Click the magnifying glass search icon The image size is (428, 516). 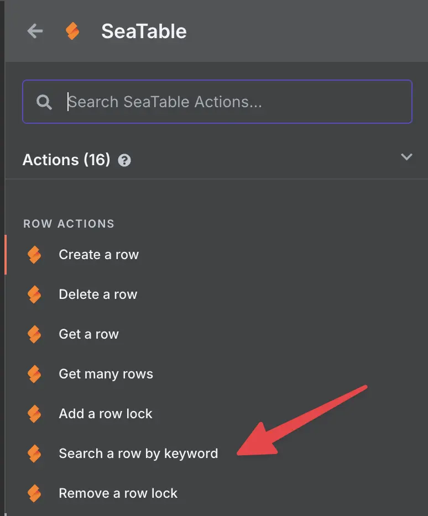click(44, 102)
